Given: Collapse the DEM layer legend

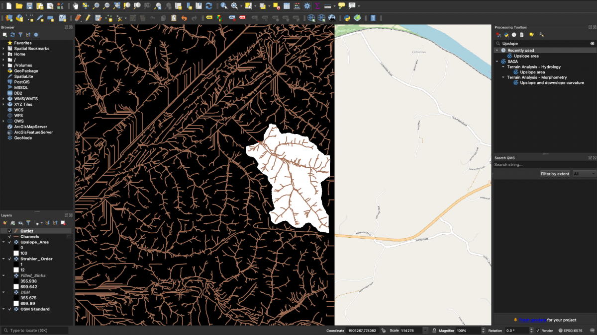Looking at the screenshot, I should point(3,292).
